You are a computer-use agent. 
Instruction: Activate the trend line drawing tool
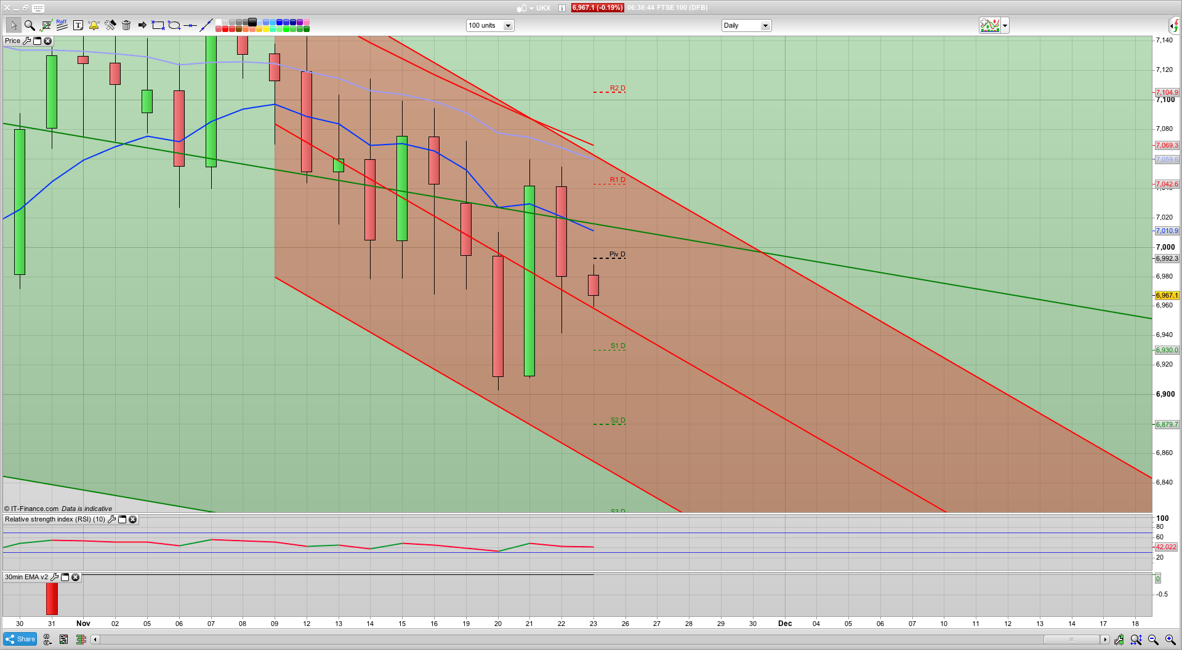click(x=206, y=25)
